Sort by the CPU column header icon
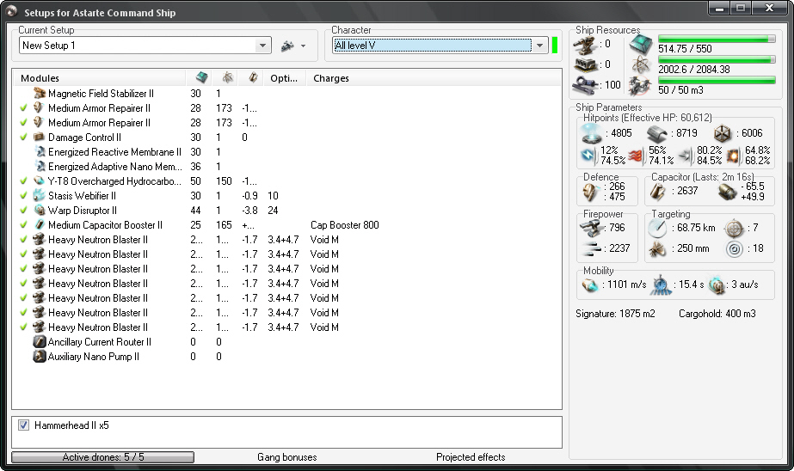 (201, 77)
